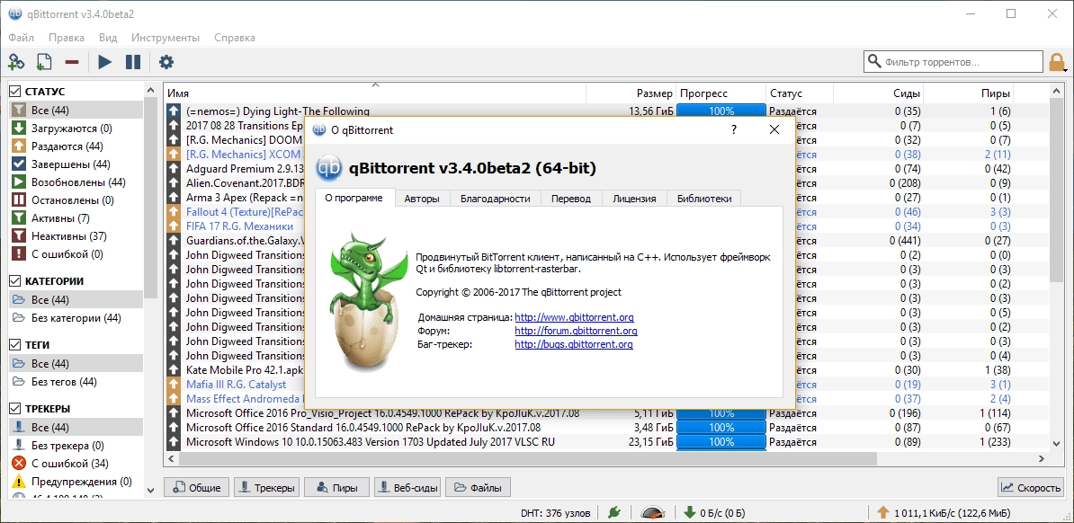Select Без тегов (44) filter
Image resolution: width=1074 pixels, height=523 pixels.
click(76, 381)
